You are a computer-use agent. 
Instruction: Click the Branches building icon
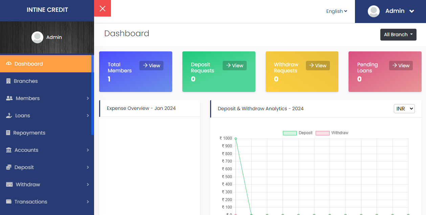pos(8,81)
